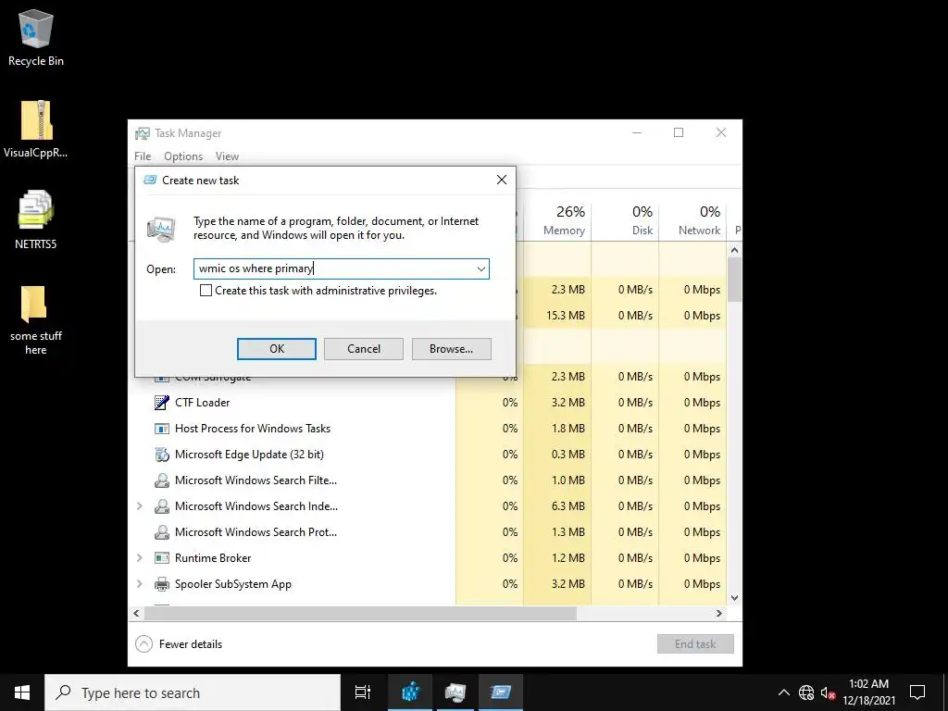The height and width of the screenshot is (711, 948).
Task: Click the Fewer details label
Action: 191,644
